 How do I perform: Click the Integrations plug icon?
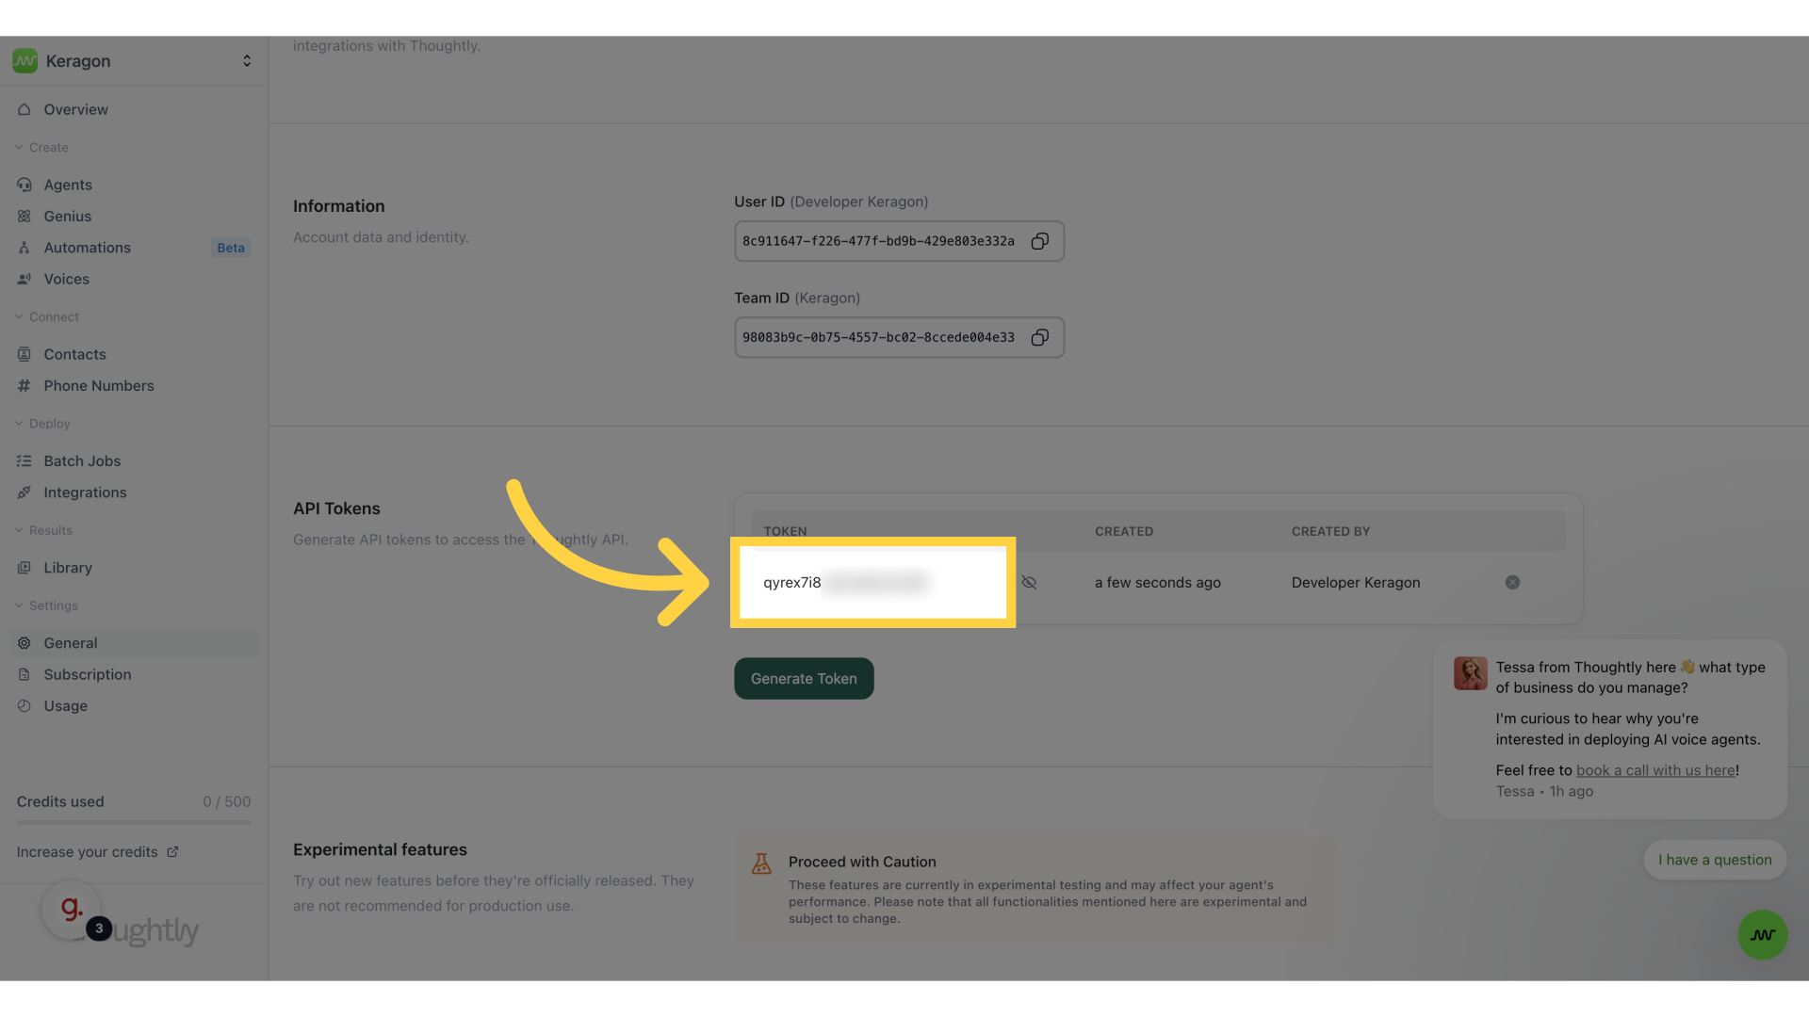[x=24, y=492]
